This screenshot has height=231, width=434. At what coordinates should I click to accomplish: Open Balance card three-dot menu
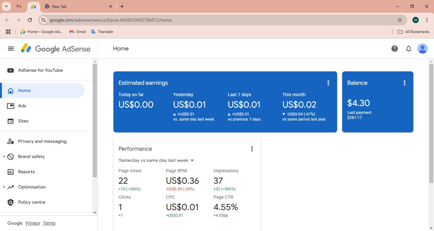404,83
